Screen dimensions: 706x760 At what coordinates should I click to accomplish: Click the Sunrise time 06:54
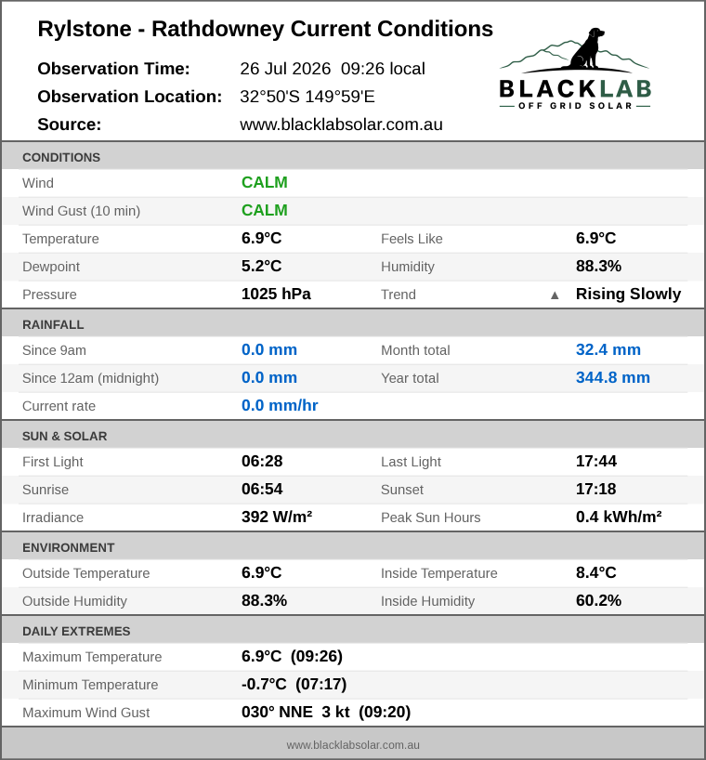[262, 489]
